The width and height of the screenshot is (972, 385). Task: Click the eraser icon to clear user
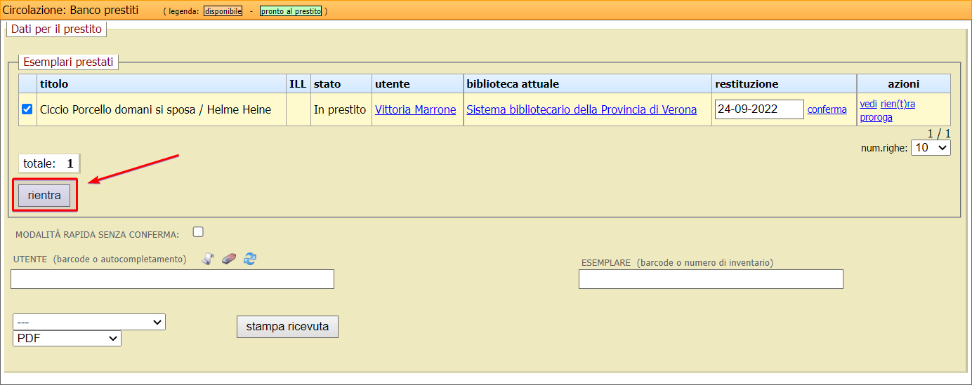pyautogui.click(x=228, y=259)
